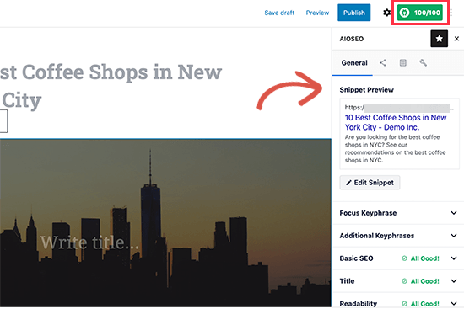Open the settings gear icon
The width and height of the screenshot is (464, 309).
pyautogui.click(x=386, y=13)
